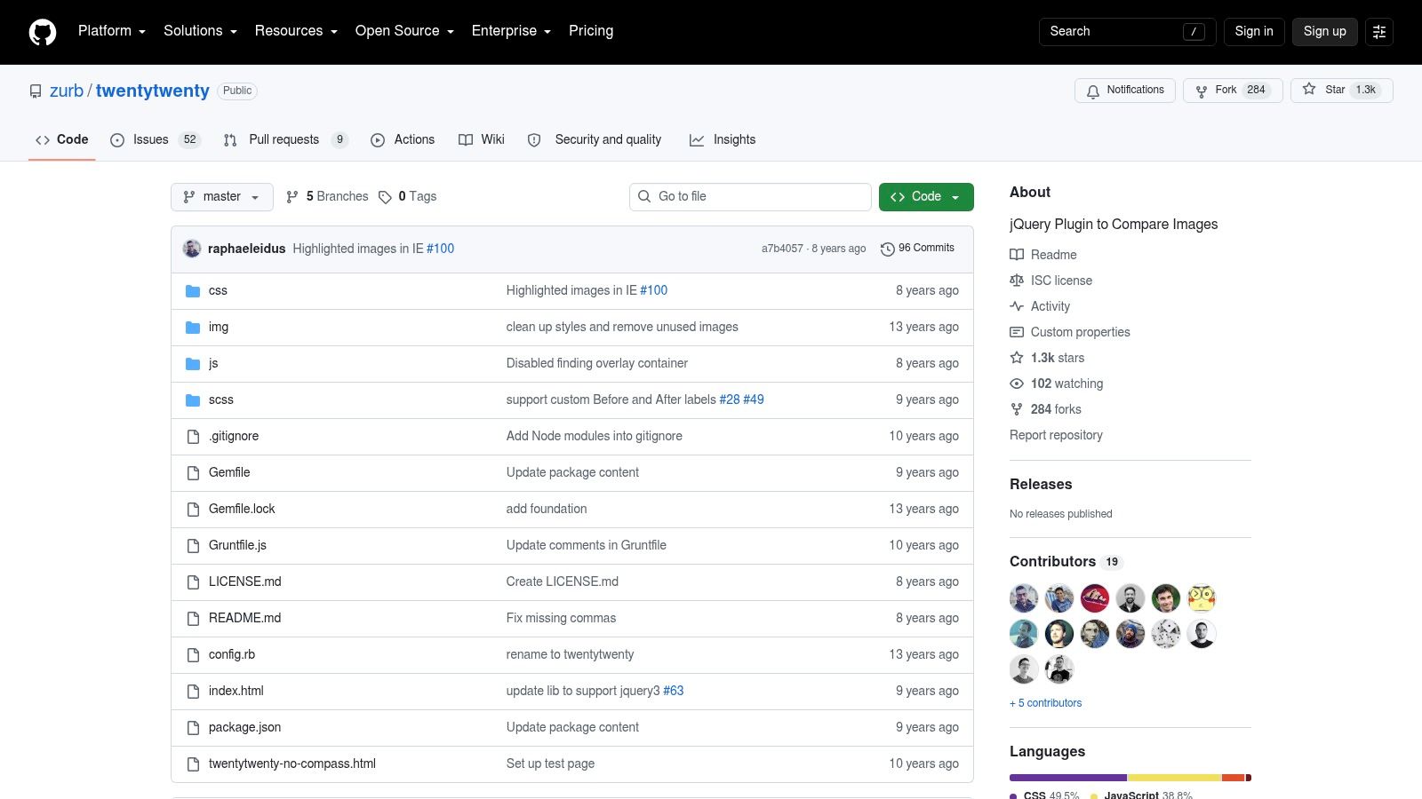Expand the Enterprise menu

click(511, 31)
